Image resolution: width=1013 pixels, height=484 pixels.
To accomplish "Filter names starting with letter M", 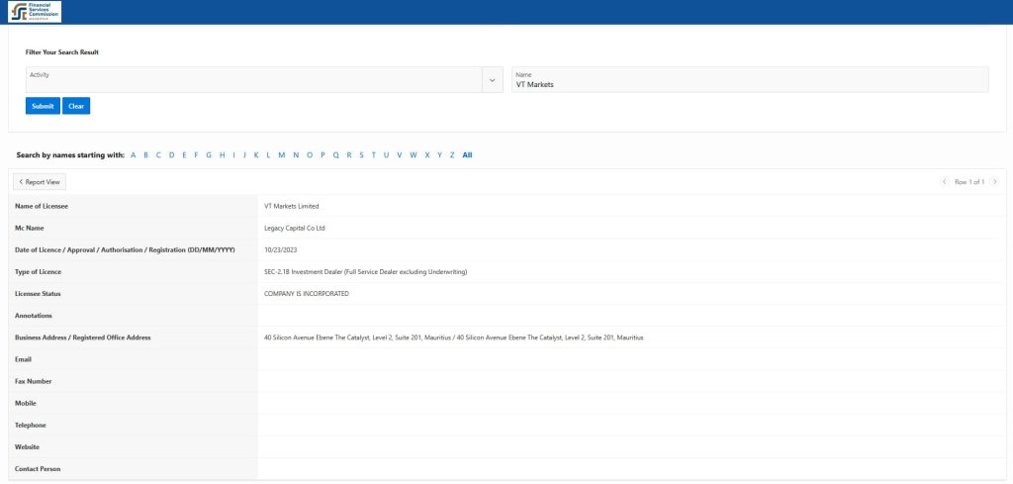I will pyautogui.click(x=282, y=155).
